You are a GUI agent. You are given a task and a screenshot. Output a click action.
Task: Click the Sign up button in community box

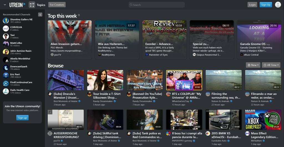pyautogui.click(x=22, y=118)
